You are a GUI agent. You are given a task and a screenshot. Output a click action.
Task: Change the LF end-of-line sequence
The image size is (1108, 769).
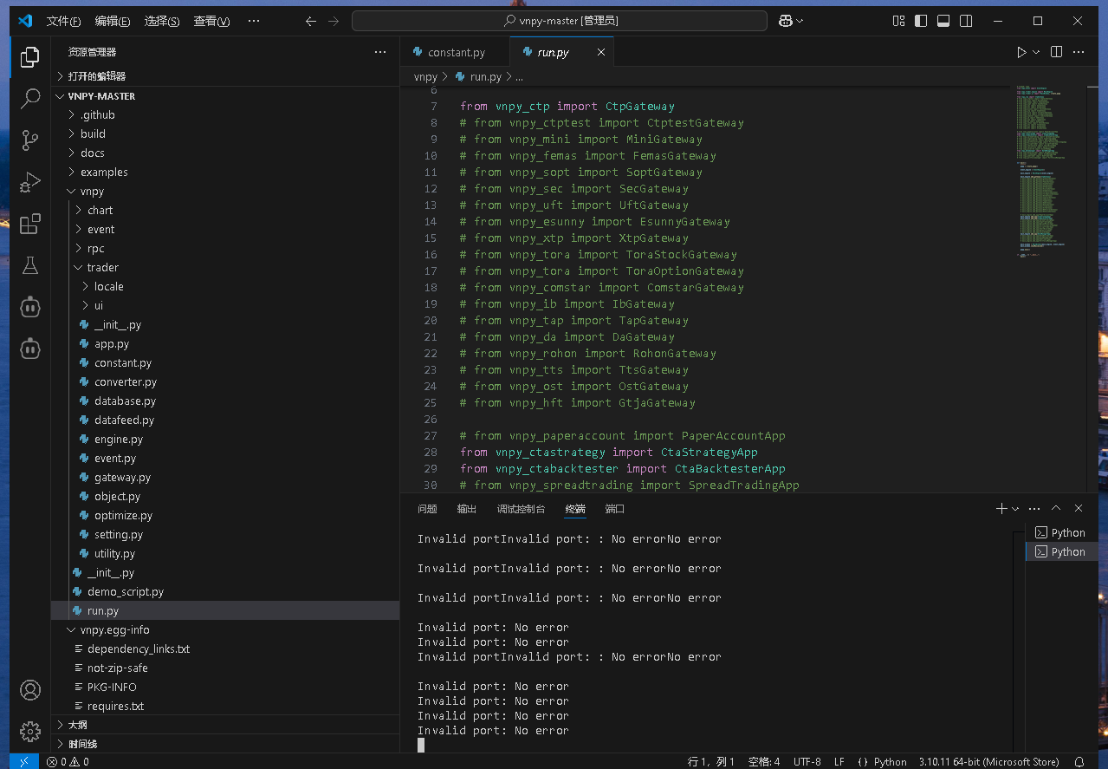click(839, 762)
